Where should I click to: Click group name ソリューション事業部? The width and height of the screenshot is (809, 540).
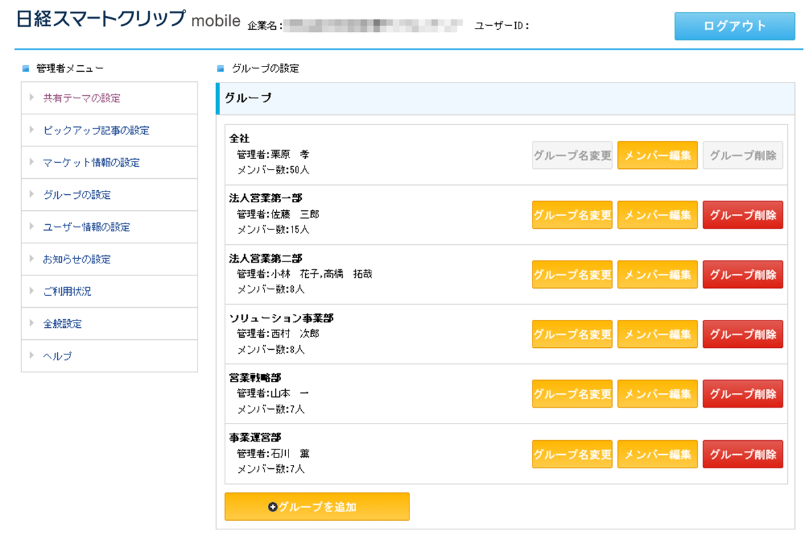tap(281, 318)
